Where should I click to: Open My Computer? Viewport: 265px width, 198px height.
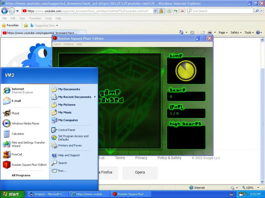[73, 120]
